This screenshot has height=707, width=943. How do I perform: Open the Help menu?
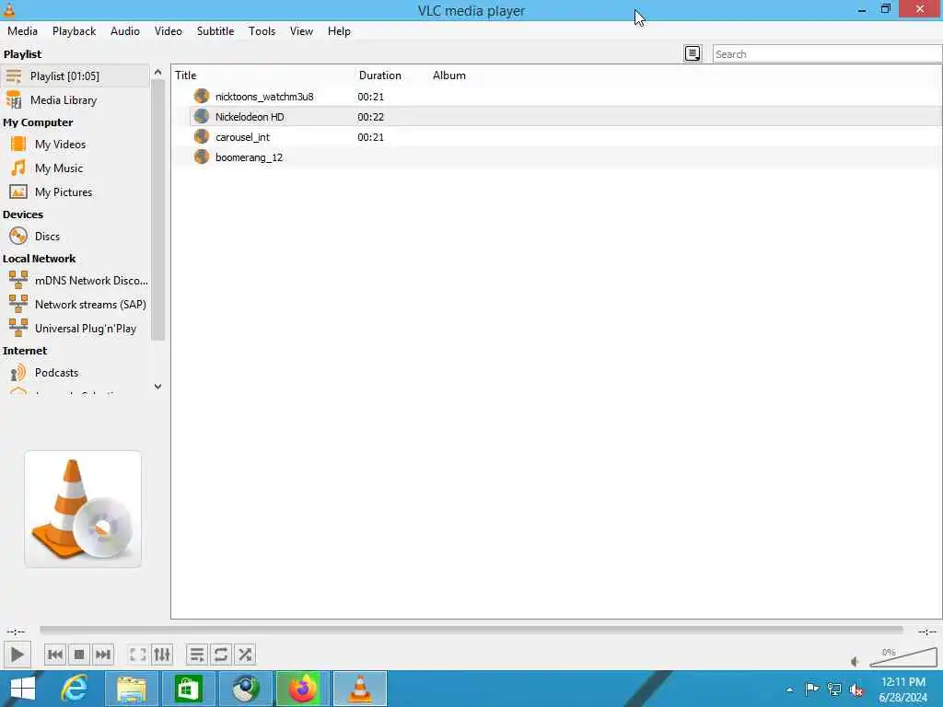point(339,31)
